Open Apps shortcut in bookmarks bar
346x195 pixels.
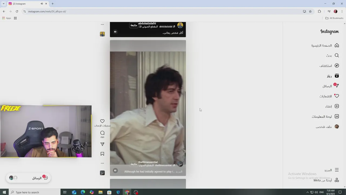6,18
